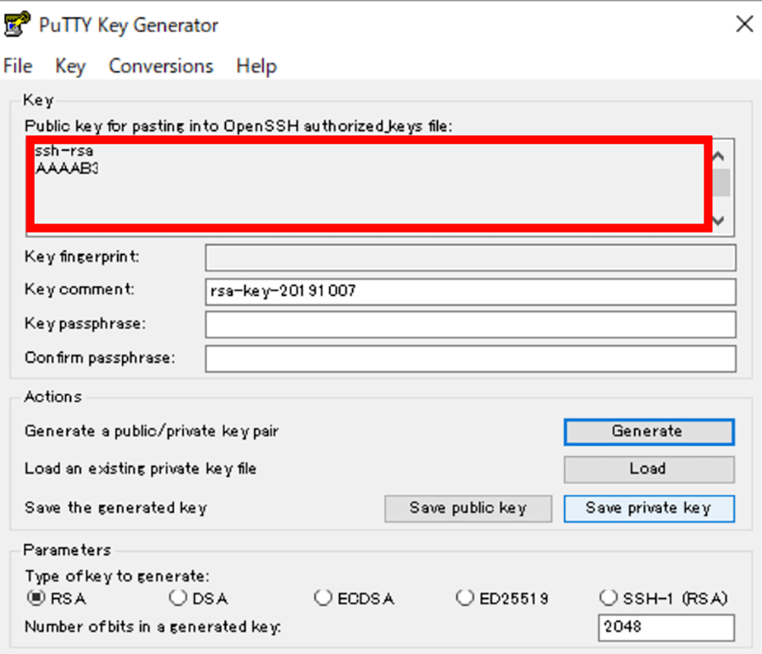The height and width of the screenshot is (654, 762).
Task: Click the public key scrollbar thumb
Action: [x=721, y=183]
